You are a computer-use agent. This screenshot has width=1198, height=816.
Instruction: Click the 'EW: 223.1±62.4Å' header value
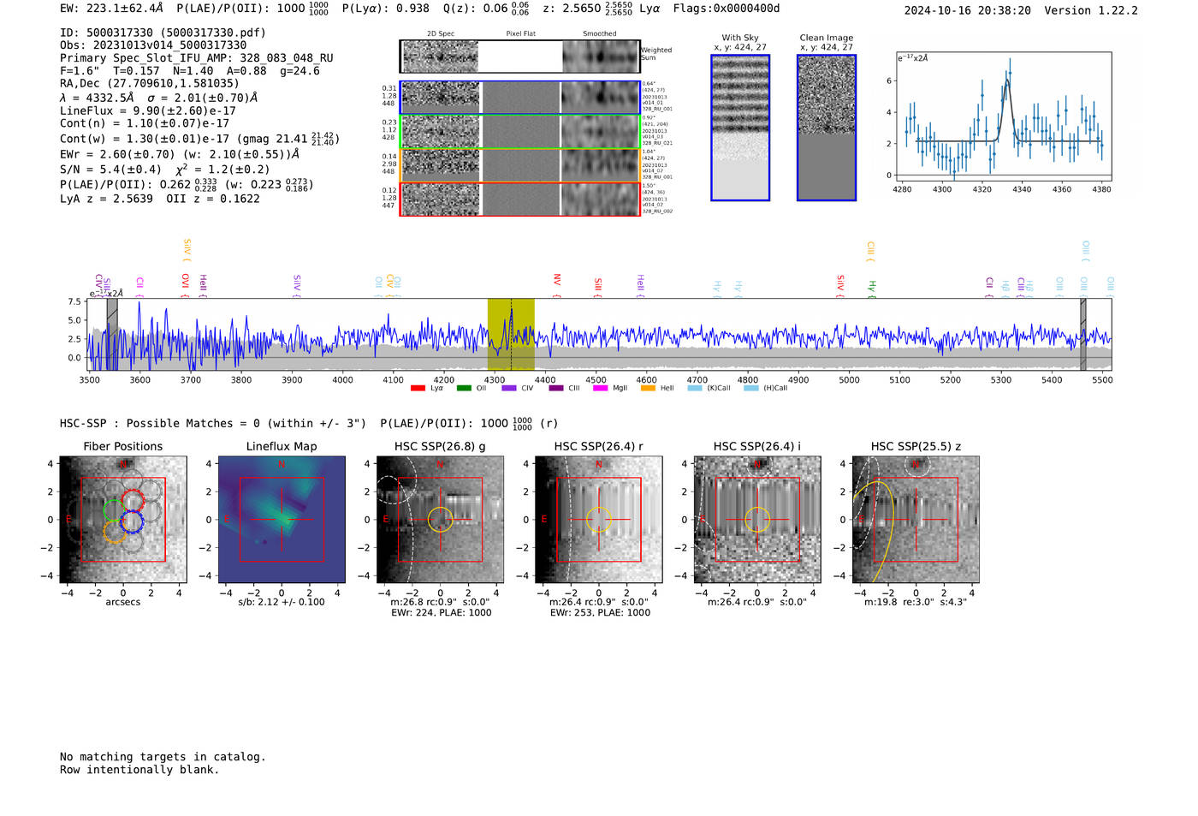(x=111, y=9)
